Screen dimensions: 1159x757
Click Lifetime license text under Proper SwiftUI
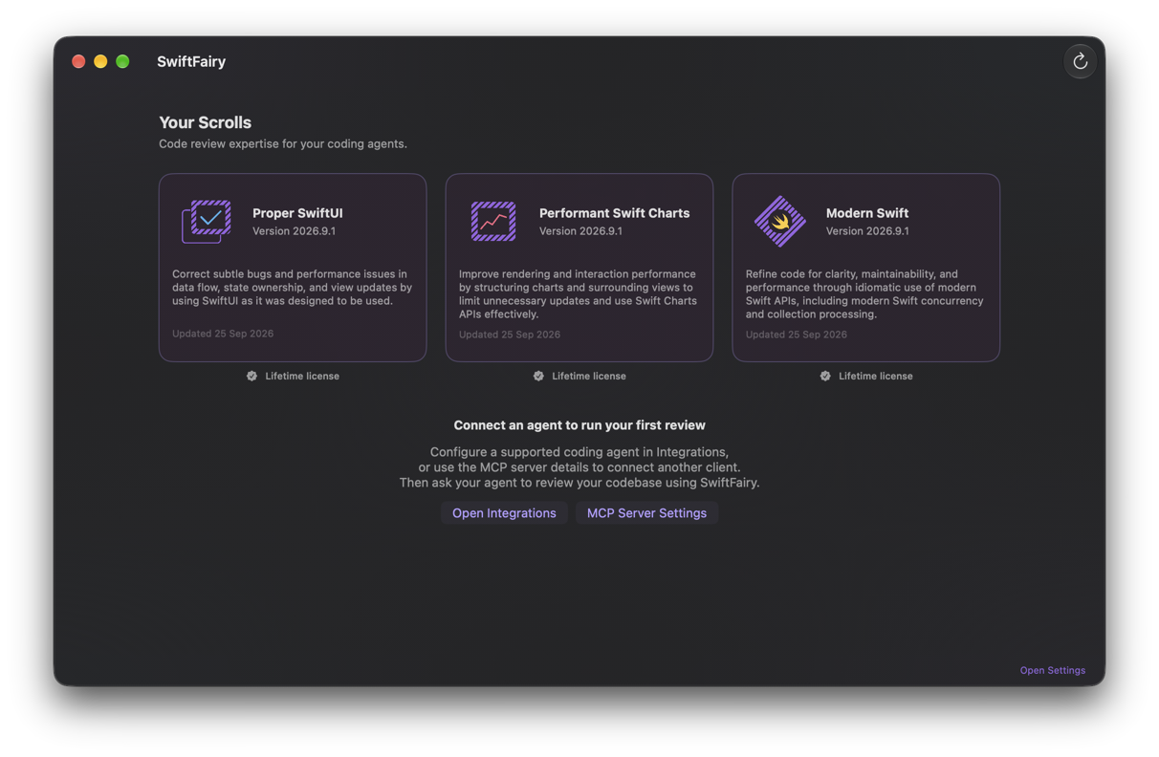click(x=302, y=376)
